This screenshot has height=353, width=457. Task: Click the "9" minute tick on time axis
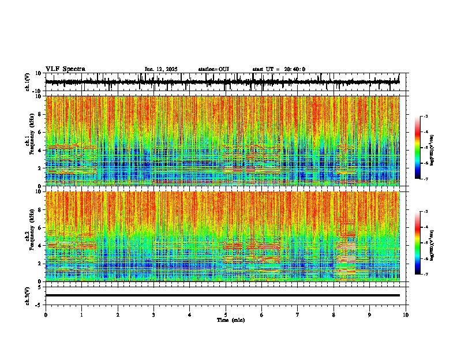(369, 315)
